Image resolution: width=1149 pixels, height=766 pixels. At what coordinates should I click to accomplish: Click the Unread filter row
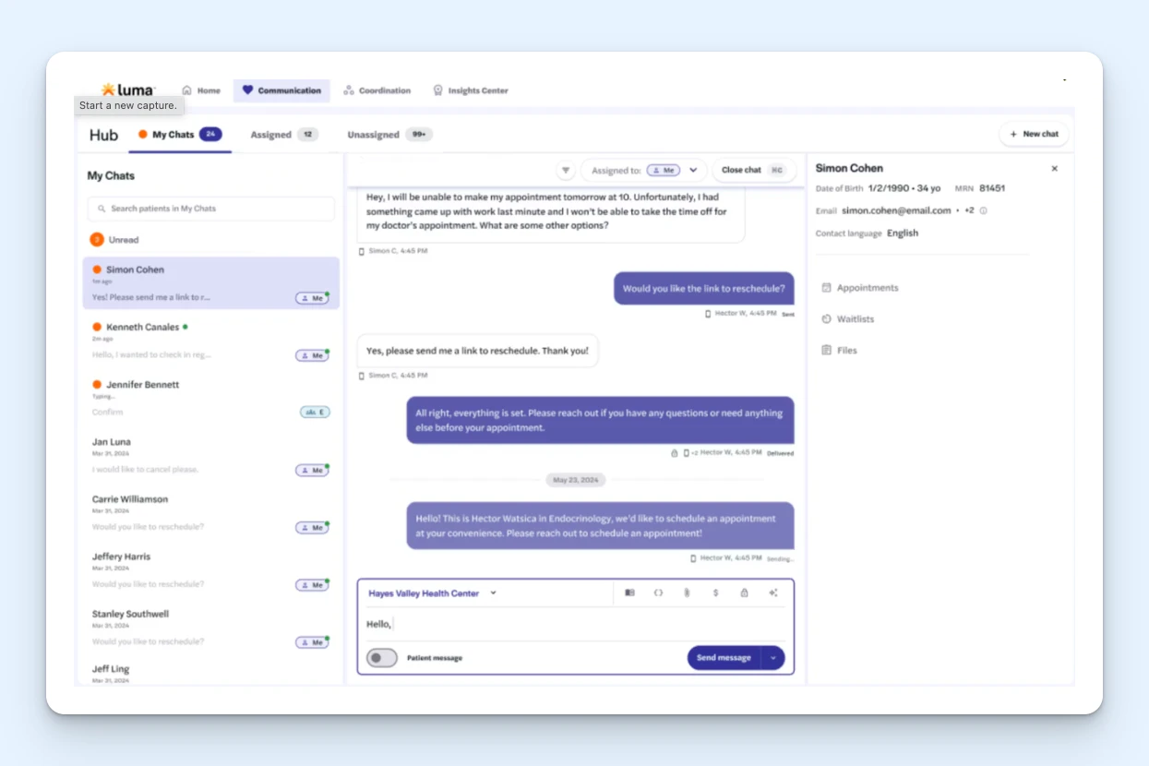(114, 240)
